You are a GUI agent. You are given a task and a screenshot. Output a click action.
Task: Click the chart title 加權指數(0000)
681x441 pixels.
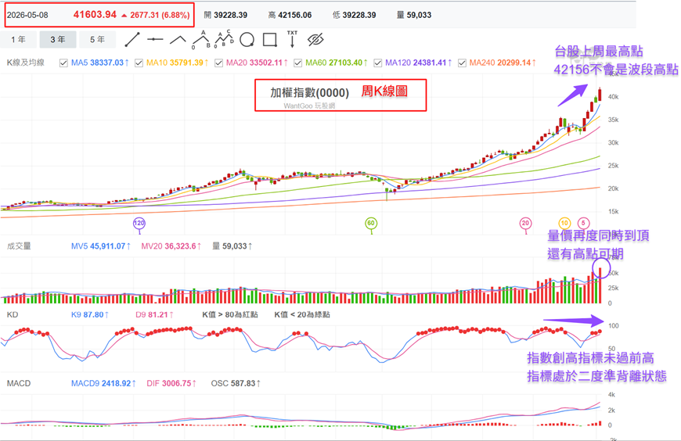pos(310,92)
